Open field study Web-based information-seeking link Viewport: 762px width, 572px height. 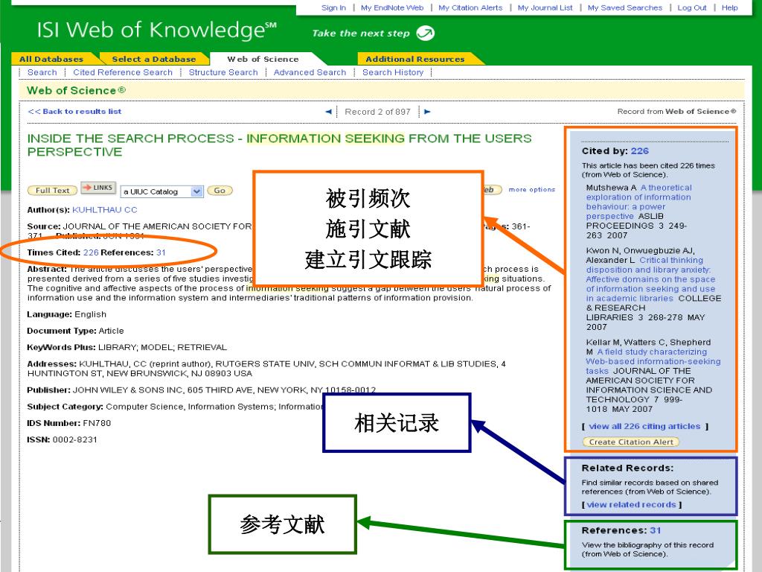pos(653,361)
